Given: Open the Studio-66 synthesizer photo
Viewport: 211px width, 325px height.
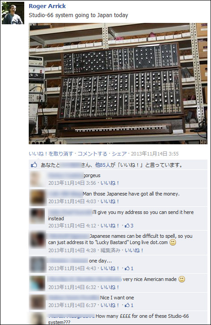Looking at the screenshot, I should tap(118, 84).
